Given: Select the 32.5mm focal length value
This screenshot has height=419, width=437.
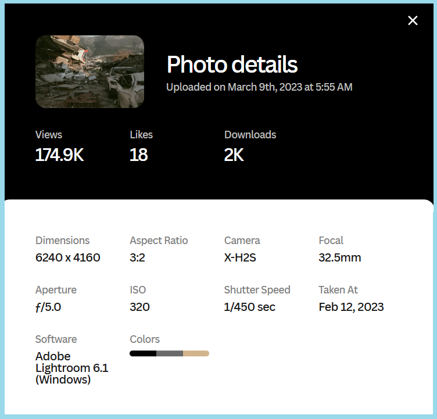Looking at the screenshot, I should [x=340, y=257].
